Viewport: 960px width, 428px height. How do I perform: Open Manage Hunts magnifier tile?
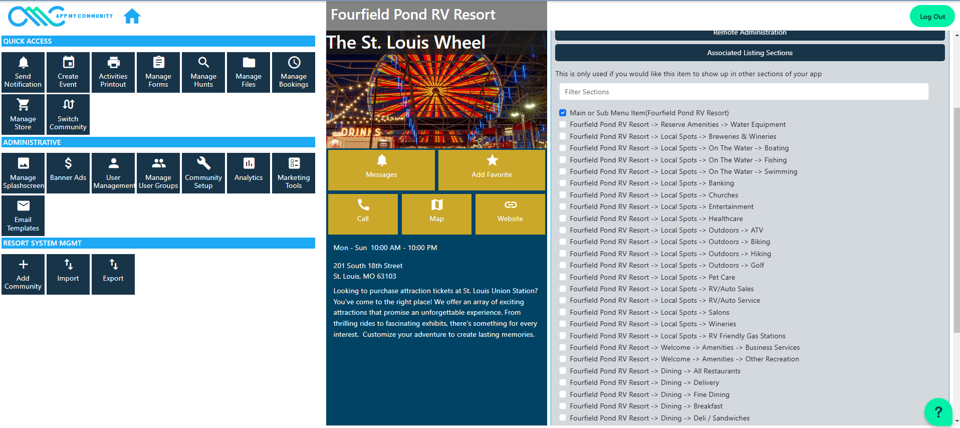tap(203, 72)
